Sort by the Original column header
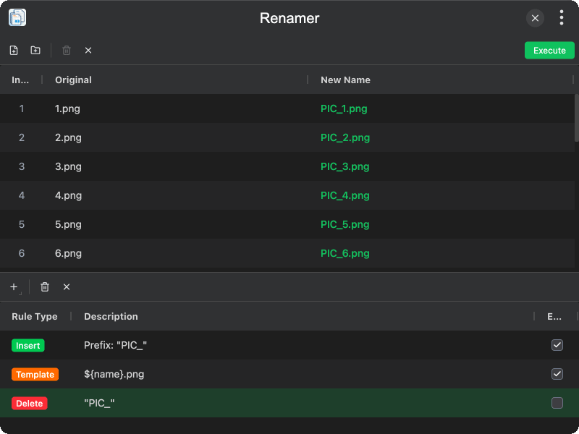Viewport: 579px width, 434px height. pos(72,80)
